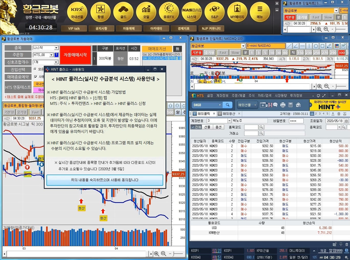
Task: Open the HTS 주문/체결 menu
Action: click(239, 95)
